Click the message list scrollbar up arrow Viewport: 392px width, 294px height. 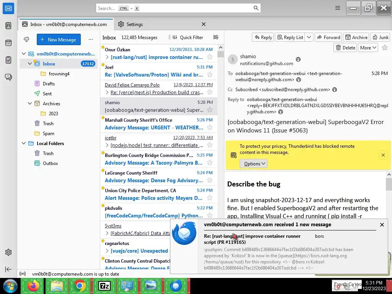220,47
